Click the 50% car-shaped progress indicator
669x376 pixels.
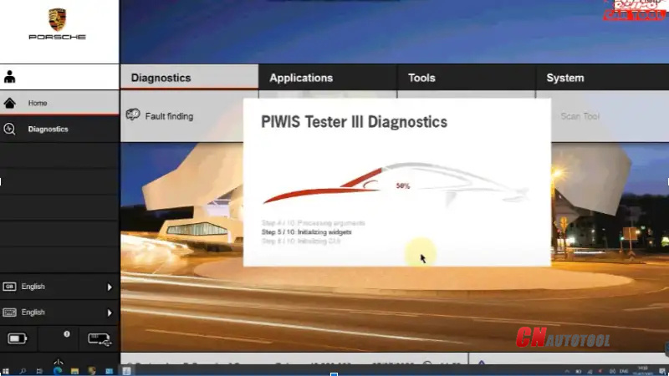(x=396, y=183)
